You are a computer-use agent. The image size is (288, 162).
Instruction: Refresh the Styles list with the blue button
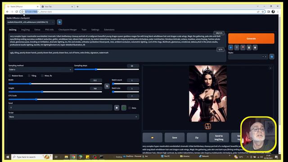point(272,57)
